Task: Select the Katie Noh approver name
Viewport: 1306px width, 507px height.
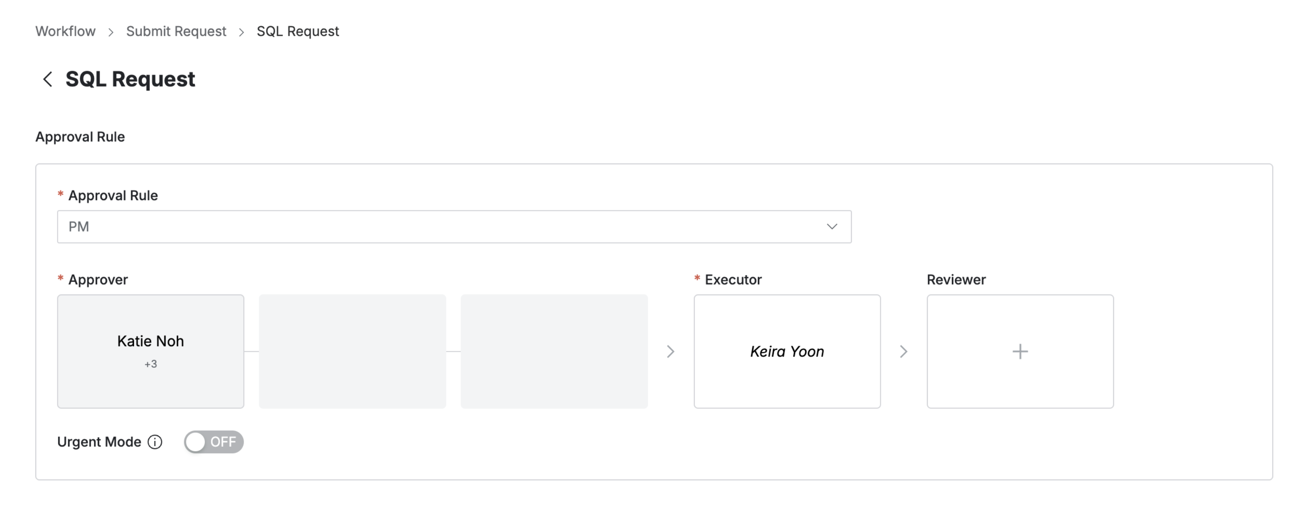Action: [151, 341]
